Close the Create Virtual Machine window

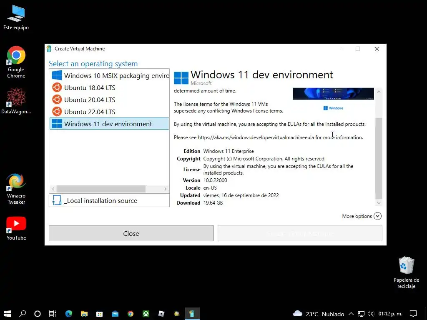tap(377, 49)
